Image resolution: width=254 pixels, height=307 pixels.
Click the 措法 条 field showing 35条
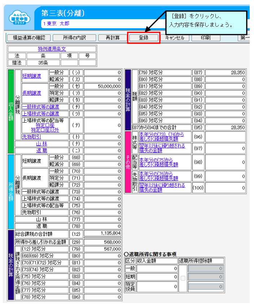point(43,63)
